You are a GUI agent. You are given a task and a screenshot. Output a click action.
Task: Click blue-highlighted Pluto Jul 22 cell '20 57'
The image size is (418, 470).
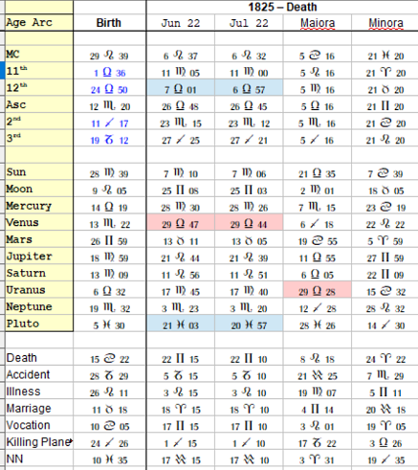click(249, 324)
